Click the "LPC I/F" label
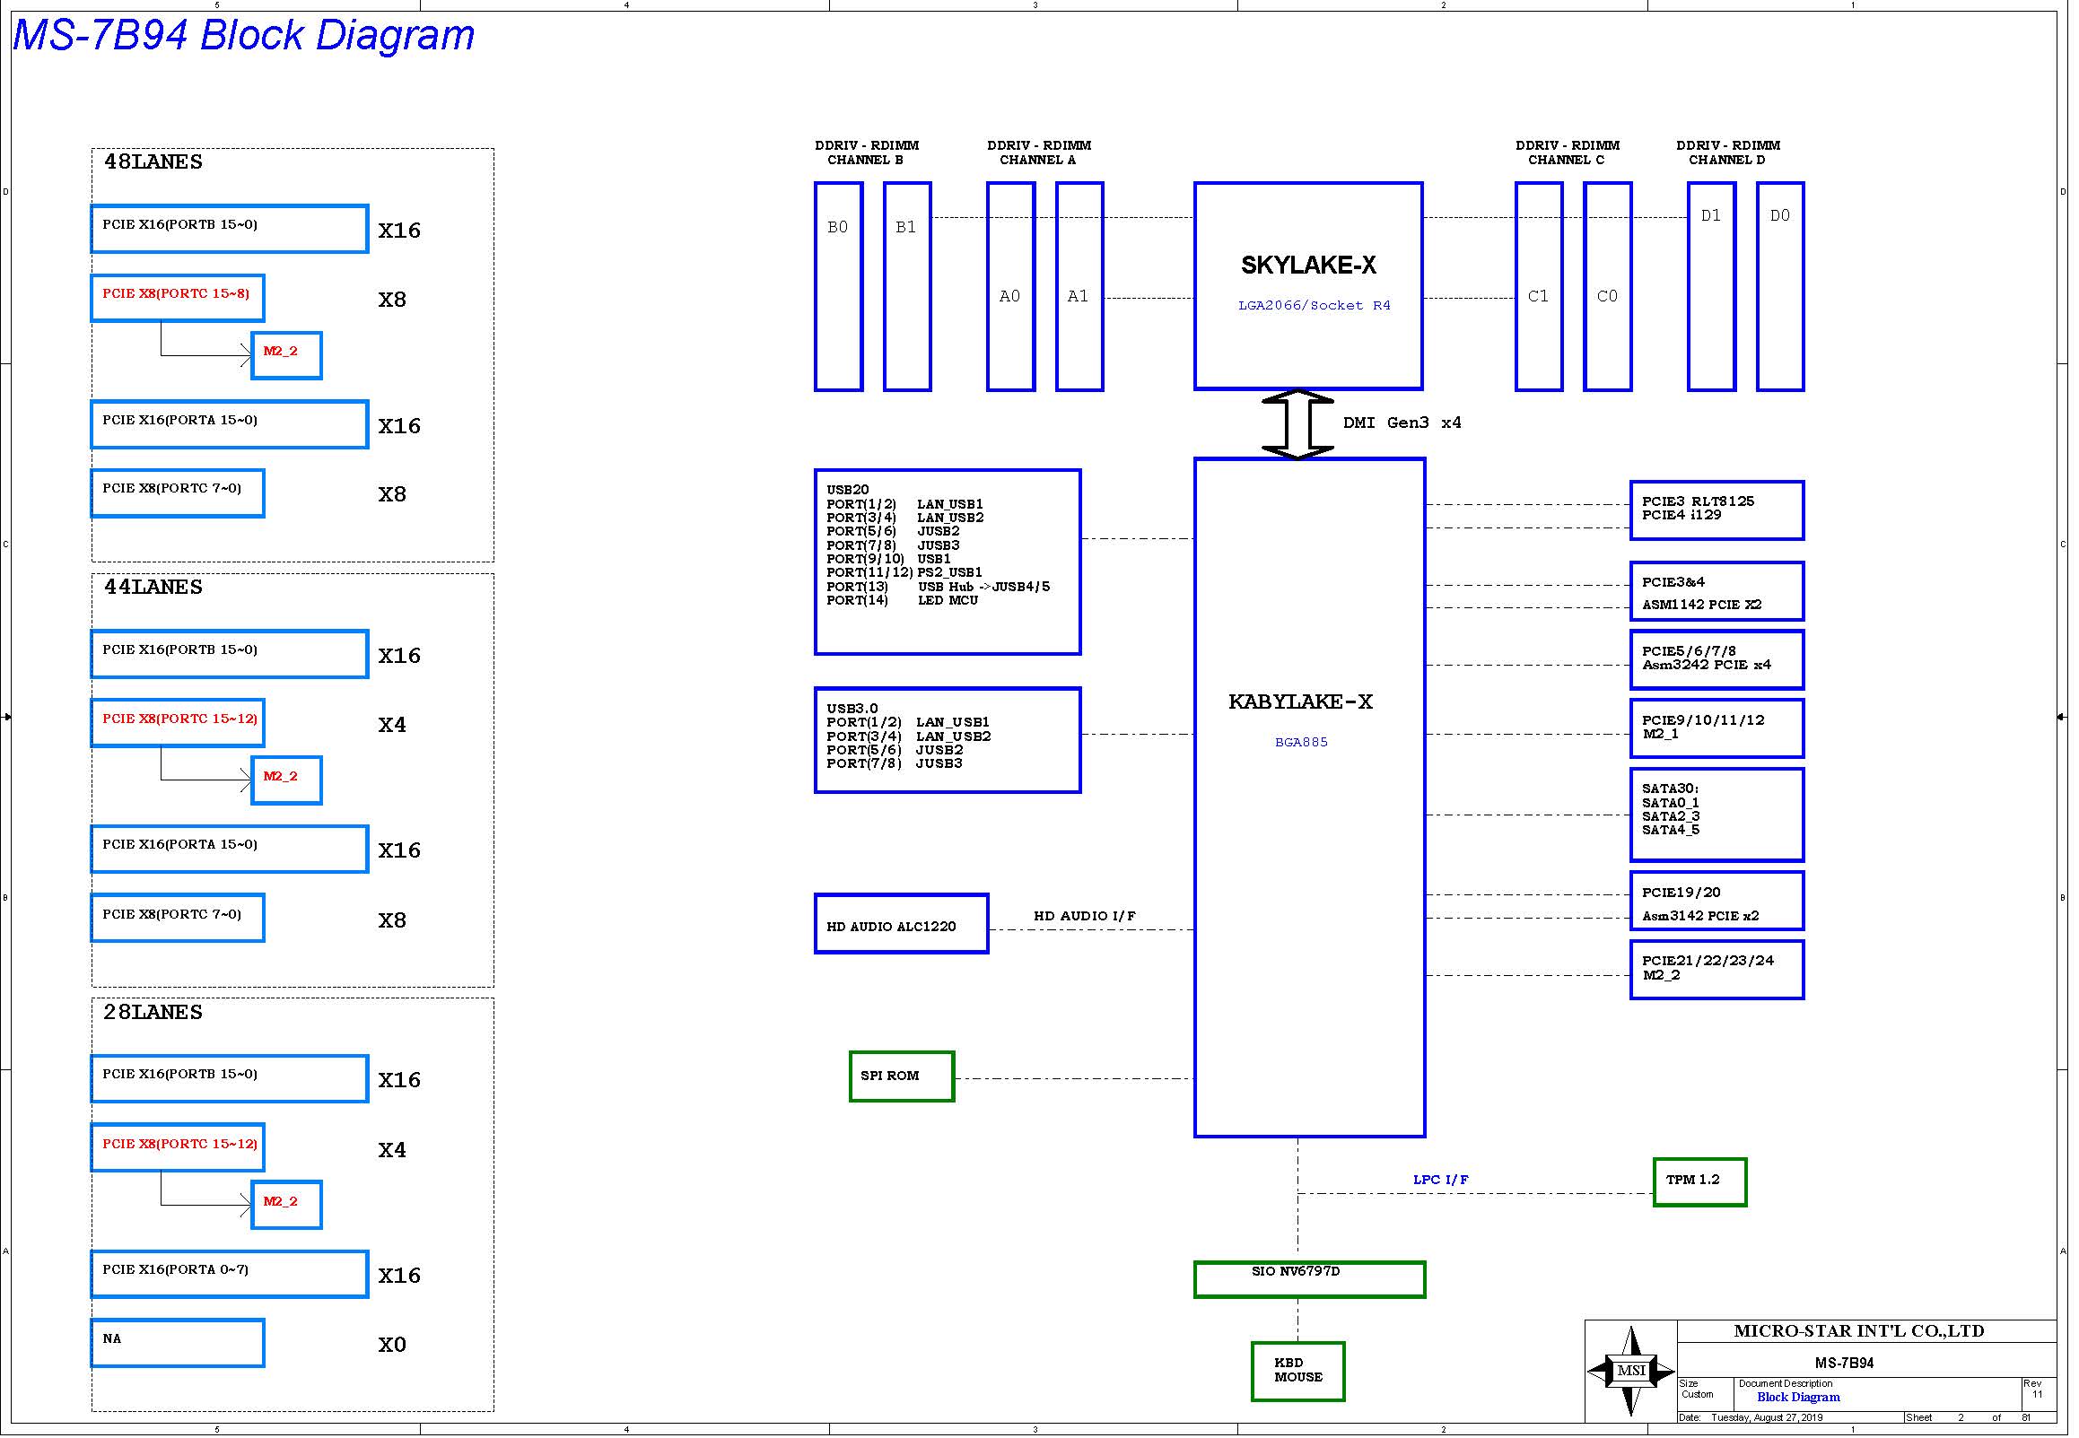2079x1438 pixels. (1440, 1180)
